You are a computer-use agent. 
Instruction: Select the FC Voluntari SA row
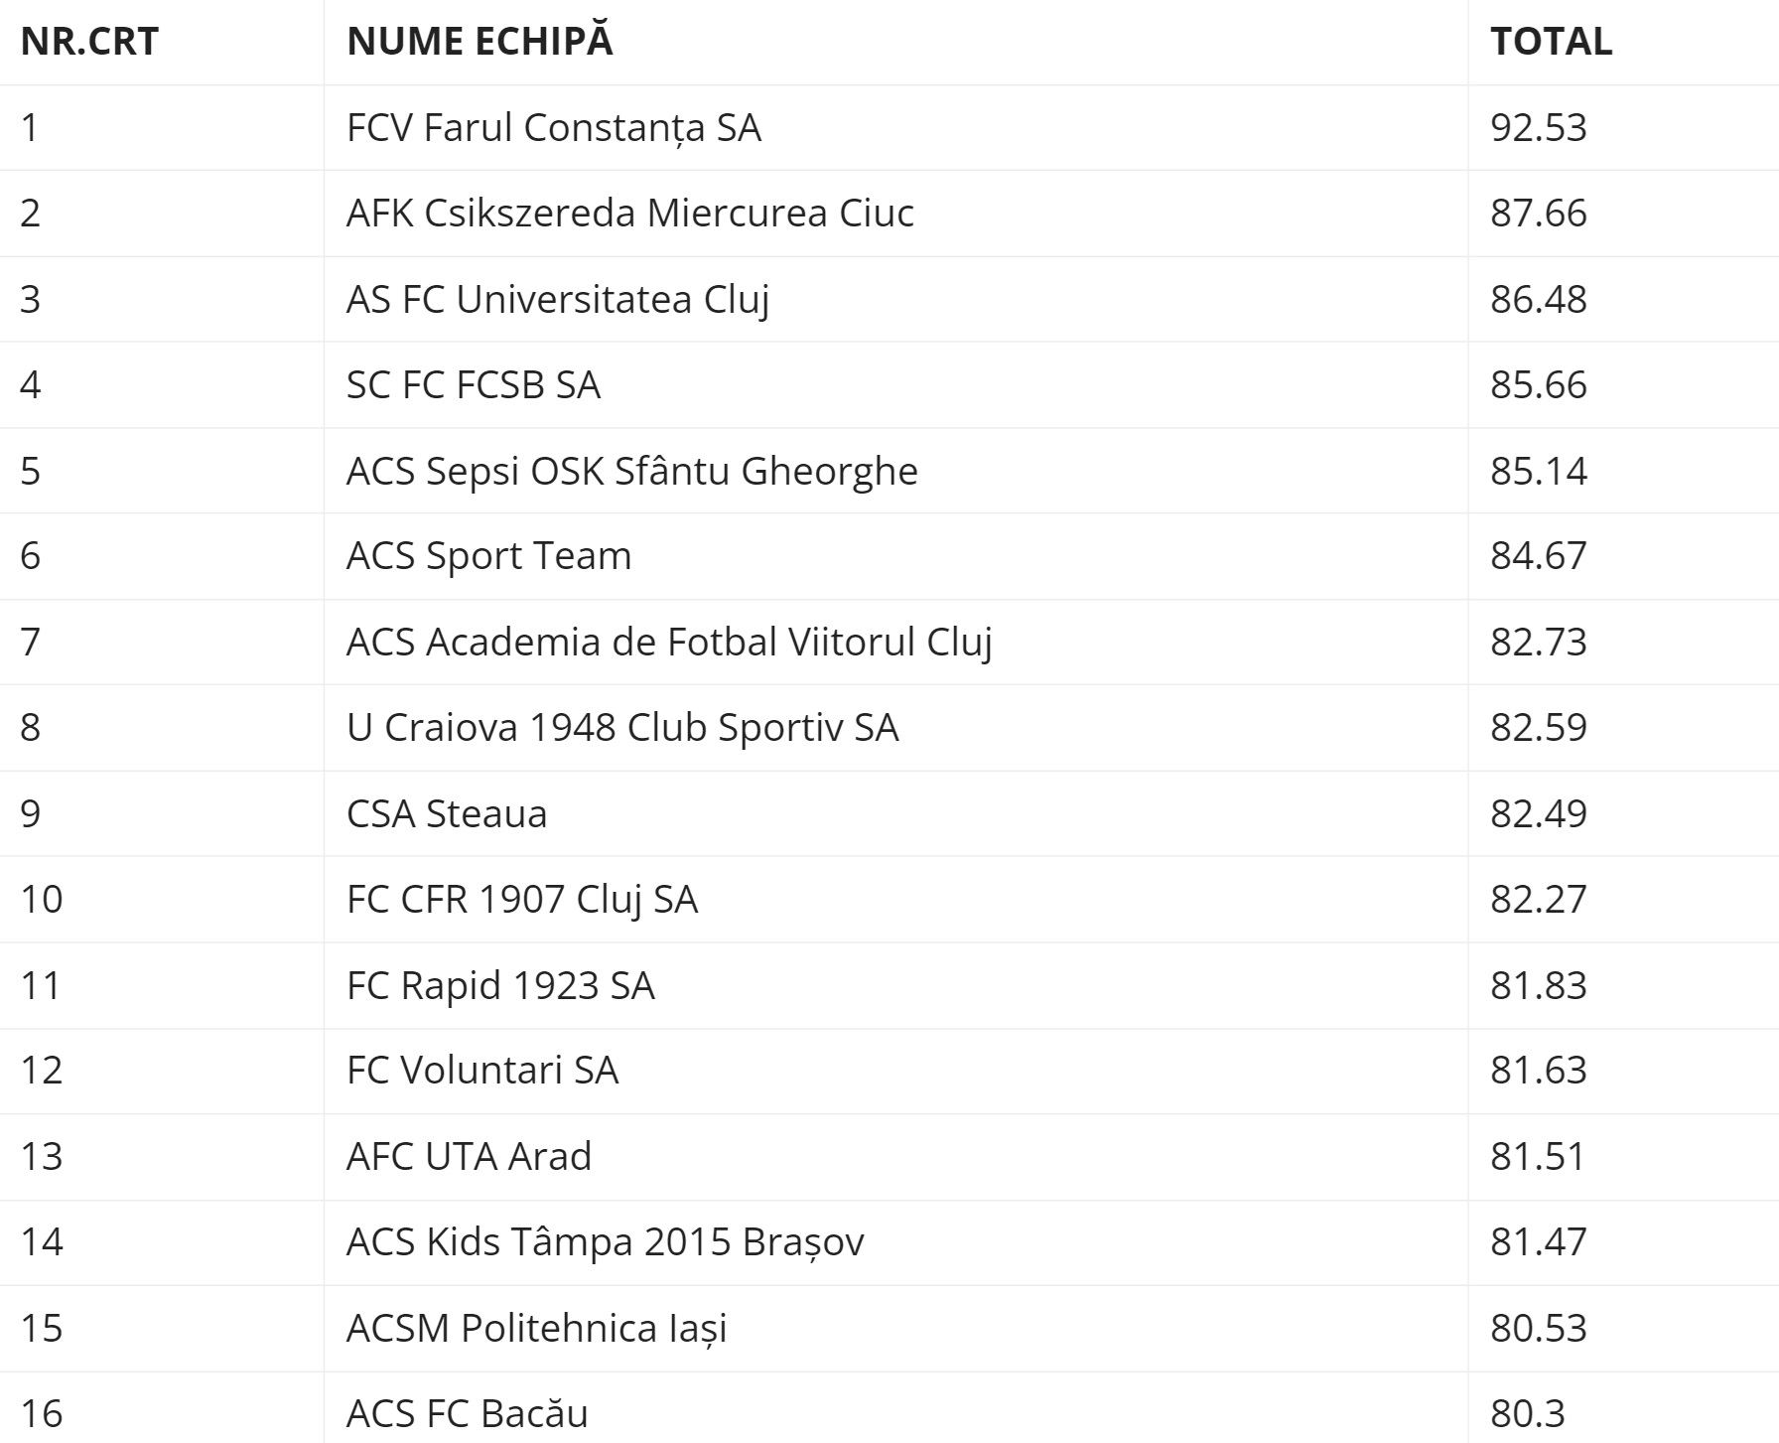[889, 1071]
